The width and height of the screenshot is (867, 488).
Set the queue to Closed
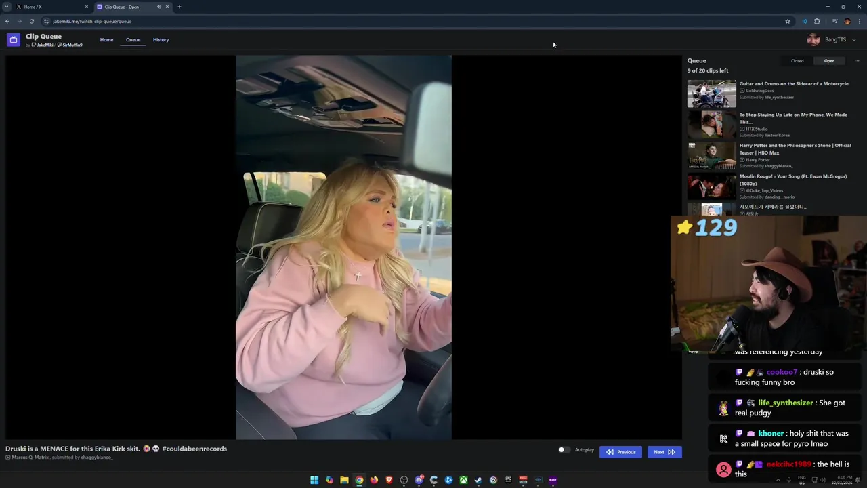(797, 61)
